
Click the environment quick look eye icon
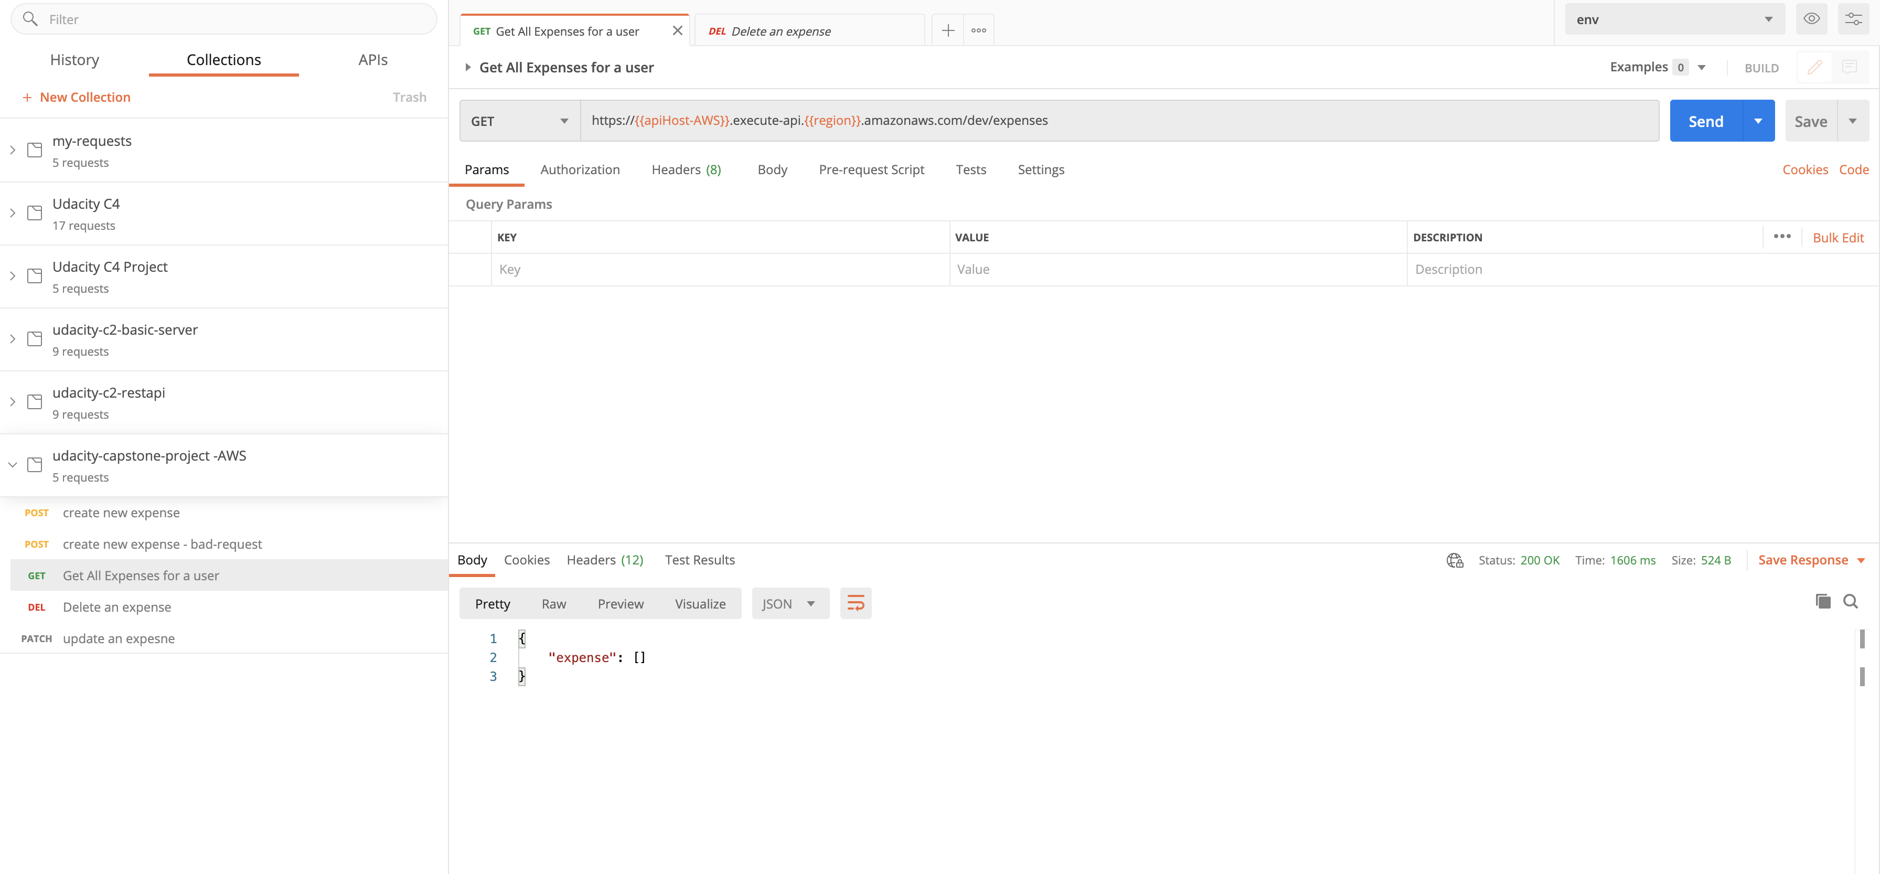coord(1811,19)
